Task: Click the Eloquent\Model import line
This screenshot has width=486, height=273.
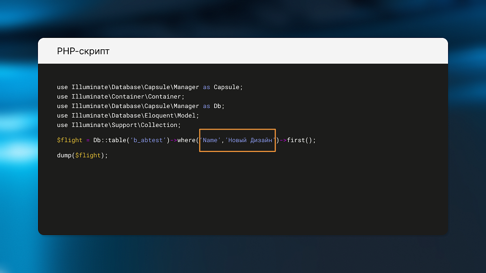Action: (128, 116)
